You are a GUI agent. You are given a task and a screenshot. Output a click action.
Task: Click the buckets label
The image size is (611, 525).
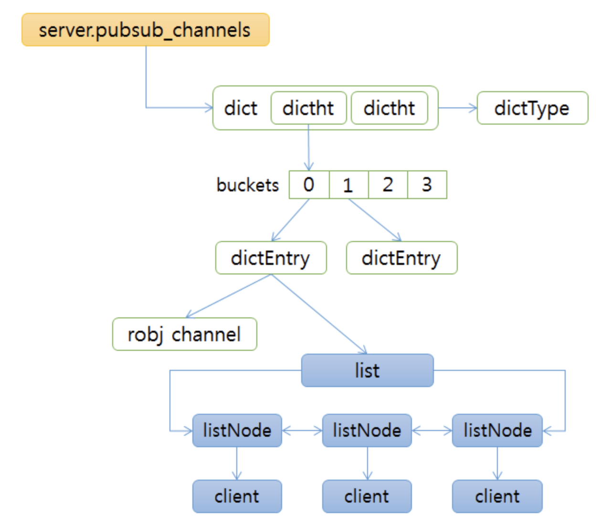point(247,185)
